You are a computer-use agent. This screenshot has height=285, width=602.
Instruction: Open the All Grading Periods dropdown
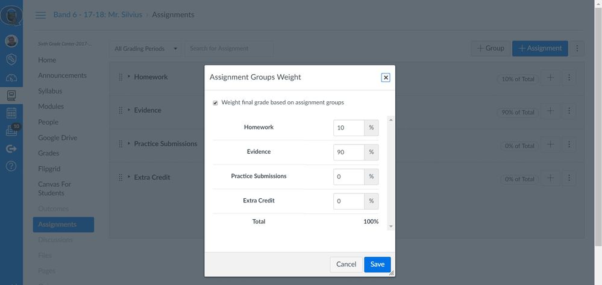[146, 49]
